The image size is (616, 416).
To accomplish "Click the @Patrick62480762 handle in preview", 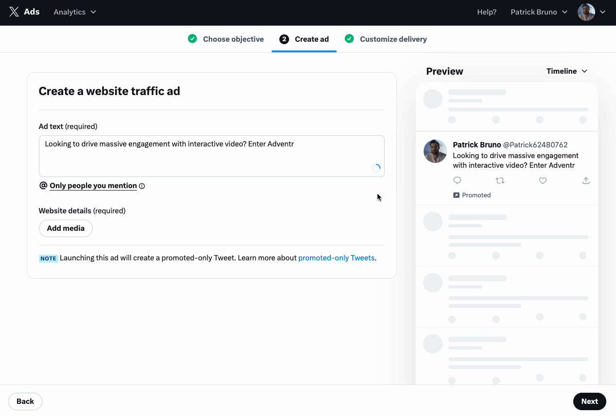I will coord(535,145).
